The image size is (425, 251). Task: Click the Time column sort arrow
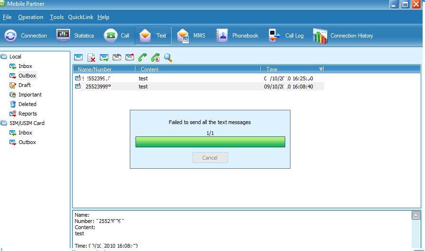[321, 69]
